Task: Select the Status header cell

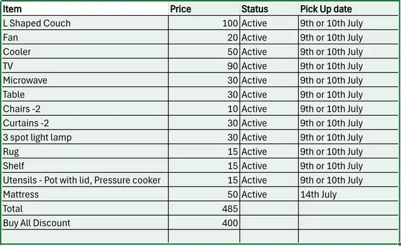Action: (269, 9)
